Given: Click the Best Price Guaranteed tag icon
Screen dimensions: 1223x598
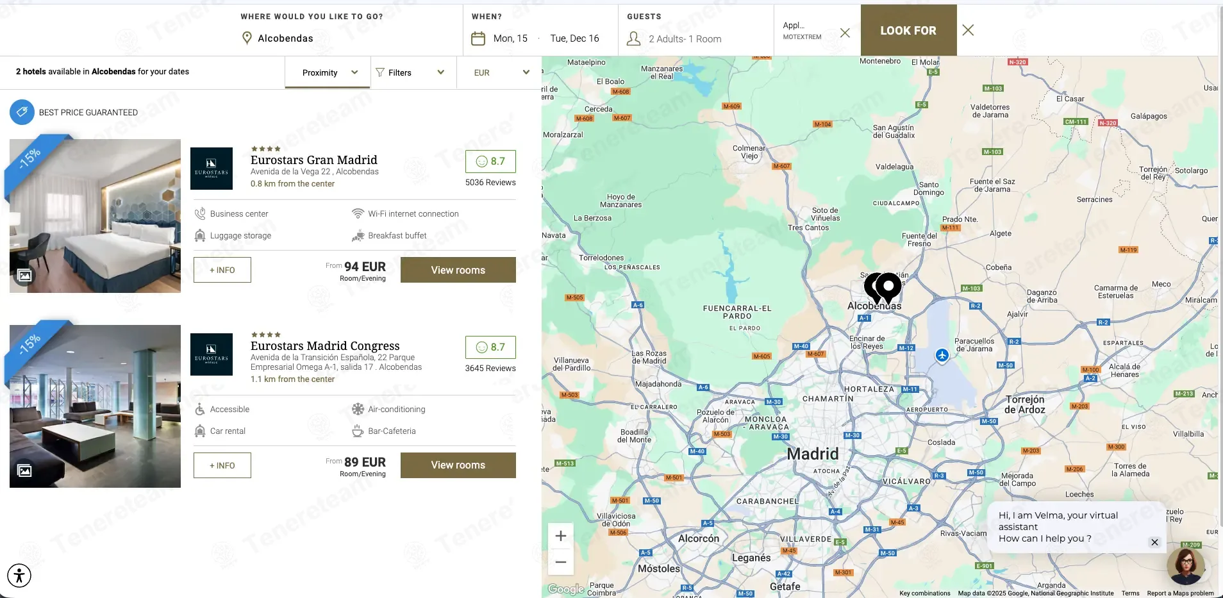Looking at the screenshot, I should point(22,112).
